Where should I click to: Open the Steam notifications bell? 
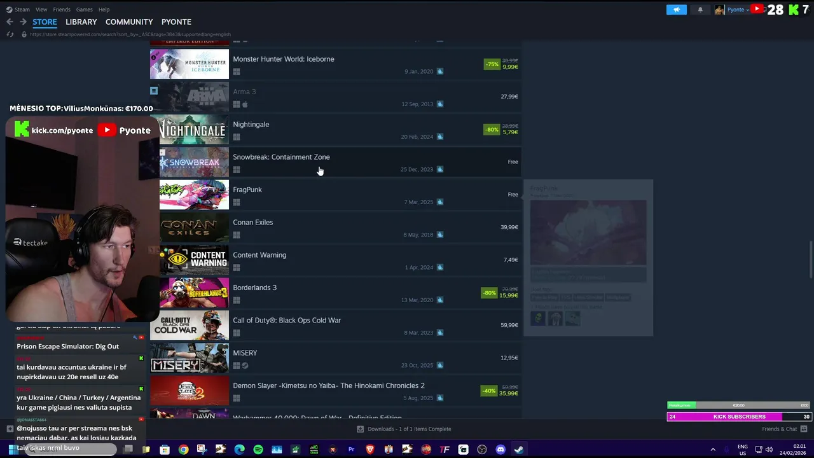coord(700,10)
